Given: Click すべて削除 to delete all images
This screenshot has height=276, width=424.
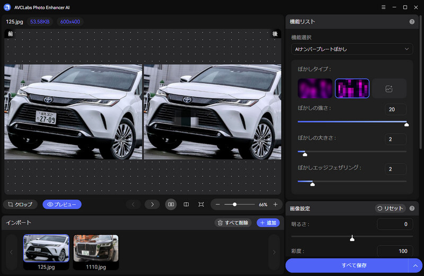Looking at the screenshot, I should click(233, 223).
